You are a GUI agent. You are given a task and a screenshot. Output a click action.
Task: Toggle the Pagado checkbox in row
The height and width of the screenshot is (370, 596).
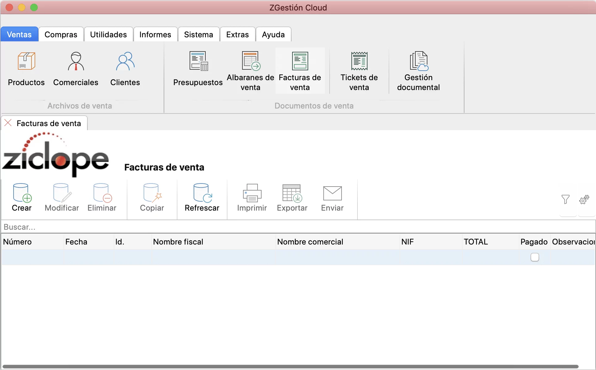click(x=535, y=257)
